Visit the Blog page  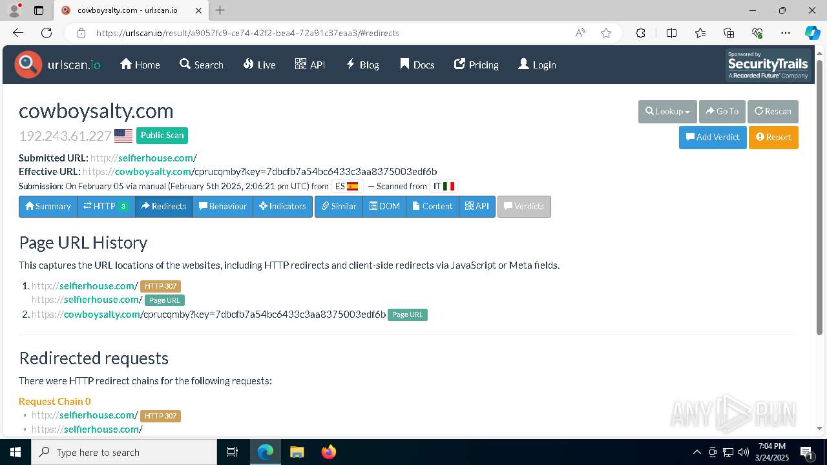pyautogui.click(x=362, y=65)
